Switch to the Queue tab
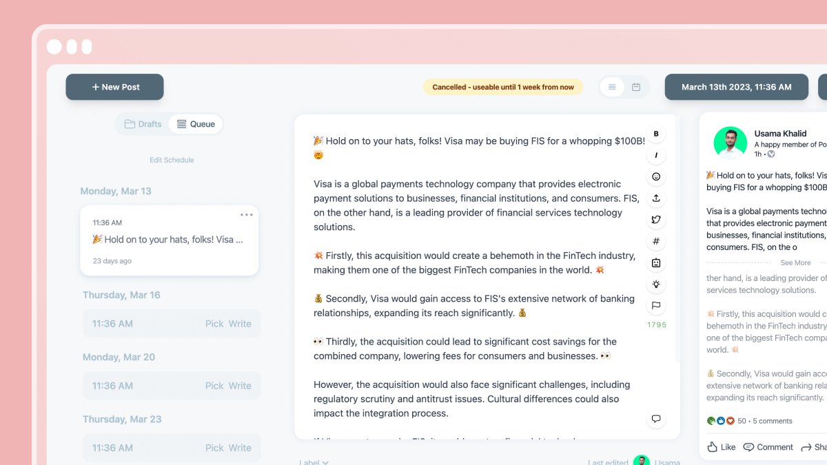The width and height of the screenshot is (827, 465). (x=196, y=124)
